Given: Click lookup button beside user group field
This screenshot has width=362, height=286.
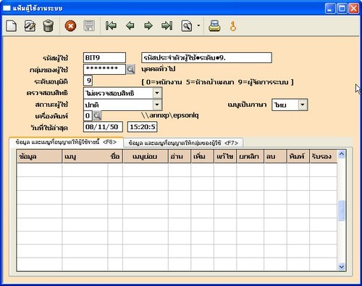Looking at the screenshot, I should [x=130, y=70].
